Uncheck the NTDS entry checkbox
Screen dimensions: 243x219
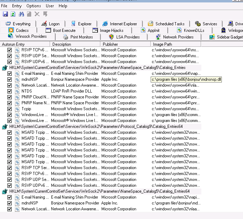point(10,91)
